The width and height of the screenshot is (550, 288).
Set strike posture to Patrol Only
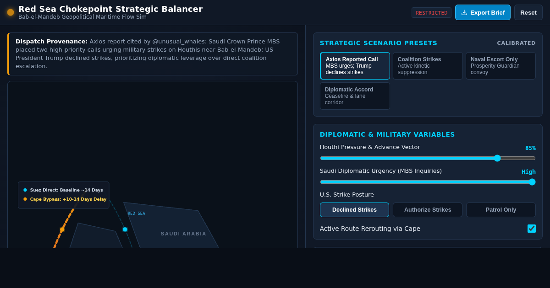501,210
